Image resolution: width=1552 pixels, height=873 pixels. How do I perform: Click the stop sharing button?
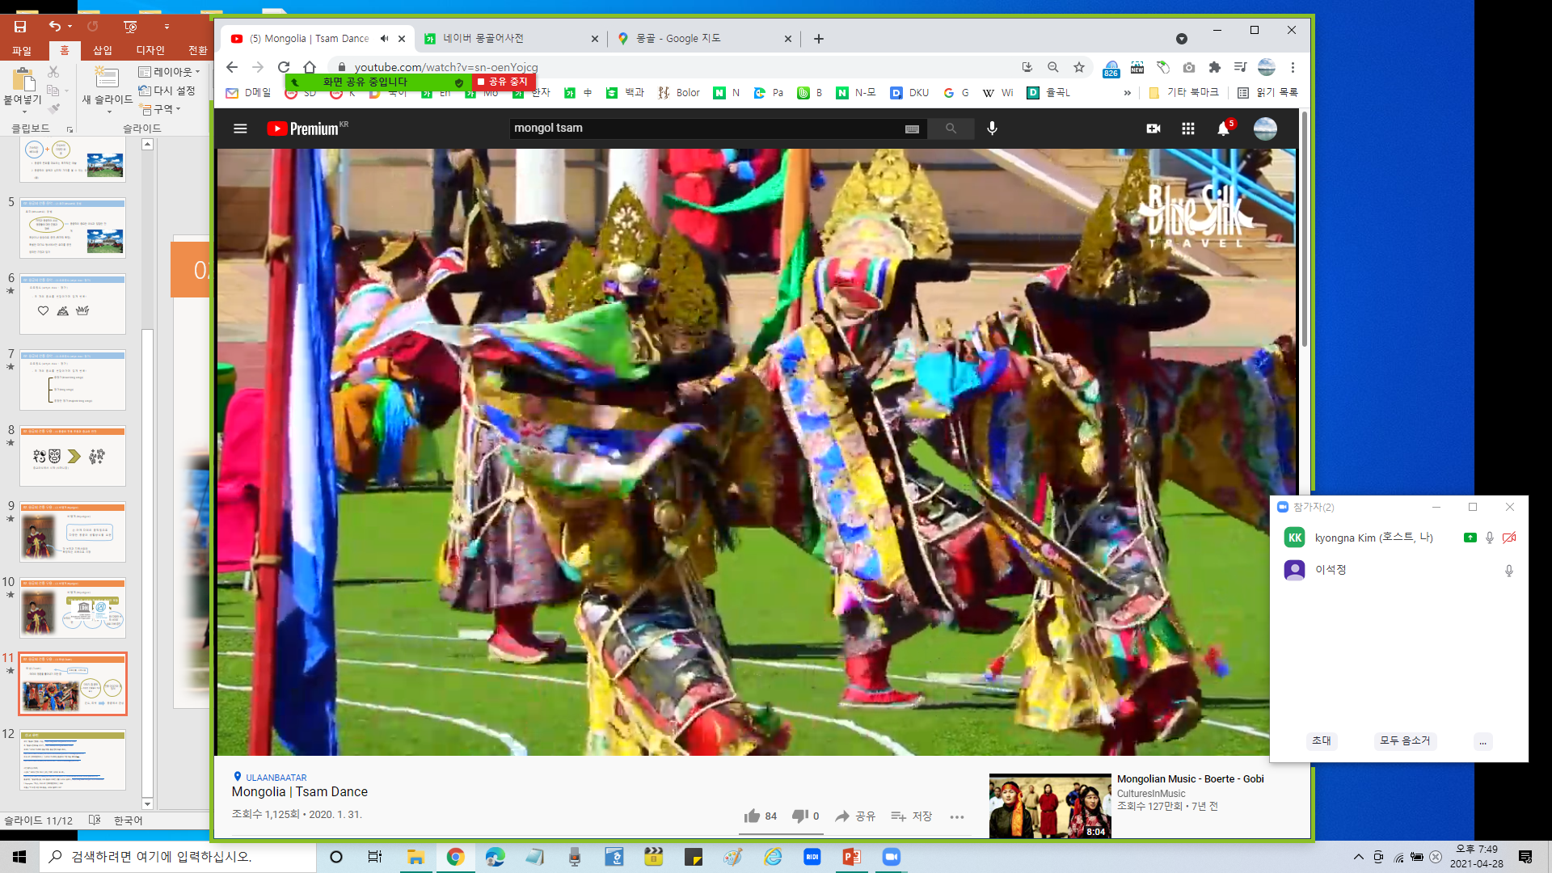coord(504,82)
